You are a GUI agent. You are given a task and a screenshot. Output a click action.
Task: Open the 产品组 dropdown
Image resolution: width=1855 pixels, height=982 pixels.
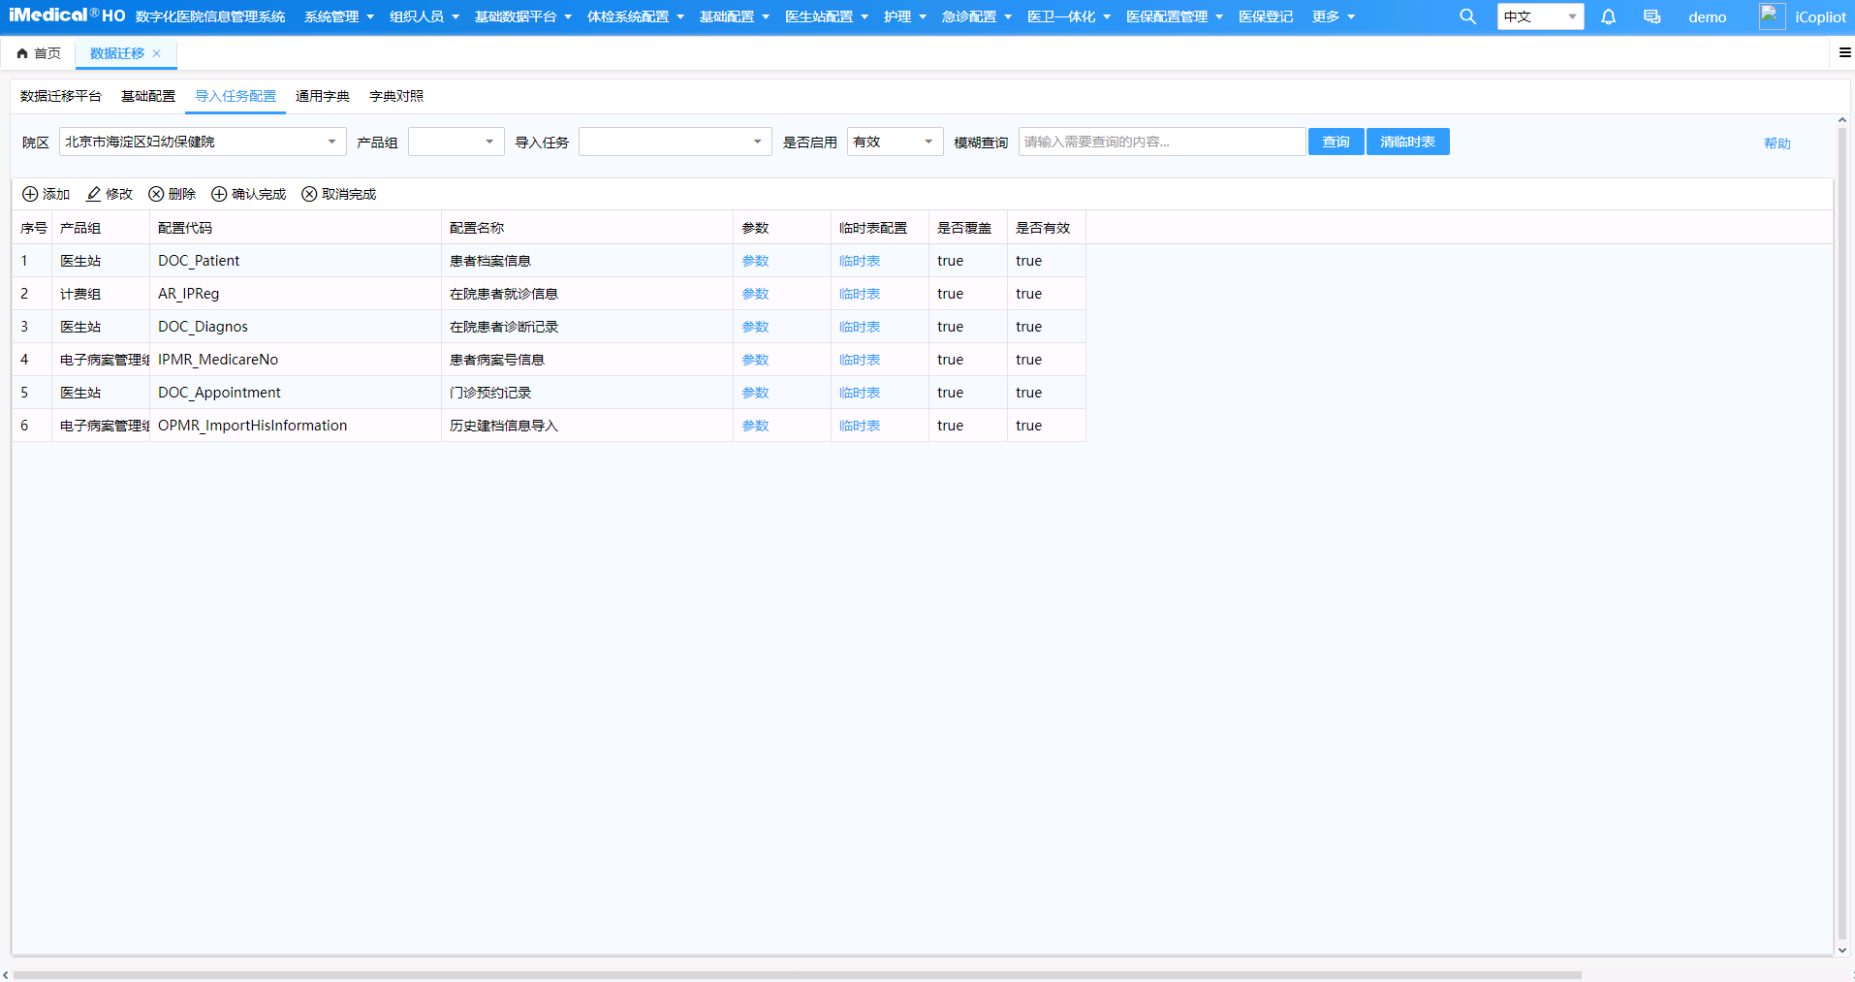pos(456,142)
